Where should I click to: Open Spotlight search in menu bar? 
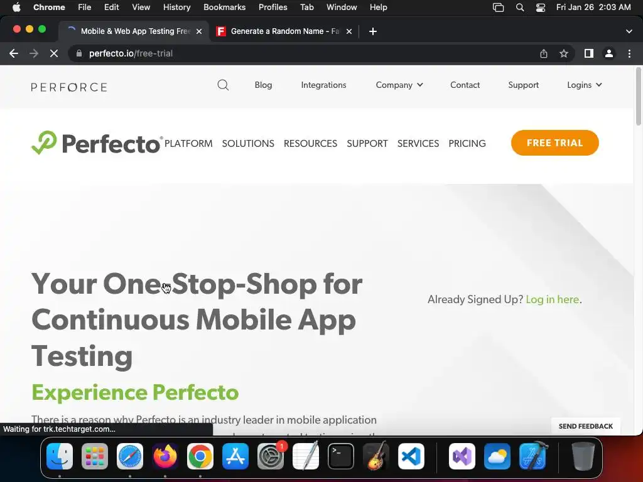520,8
